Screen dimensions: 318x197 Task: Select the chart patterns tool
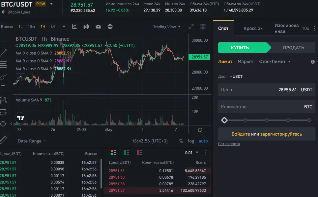[3, 100]
